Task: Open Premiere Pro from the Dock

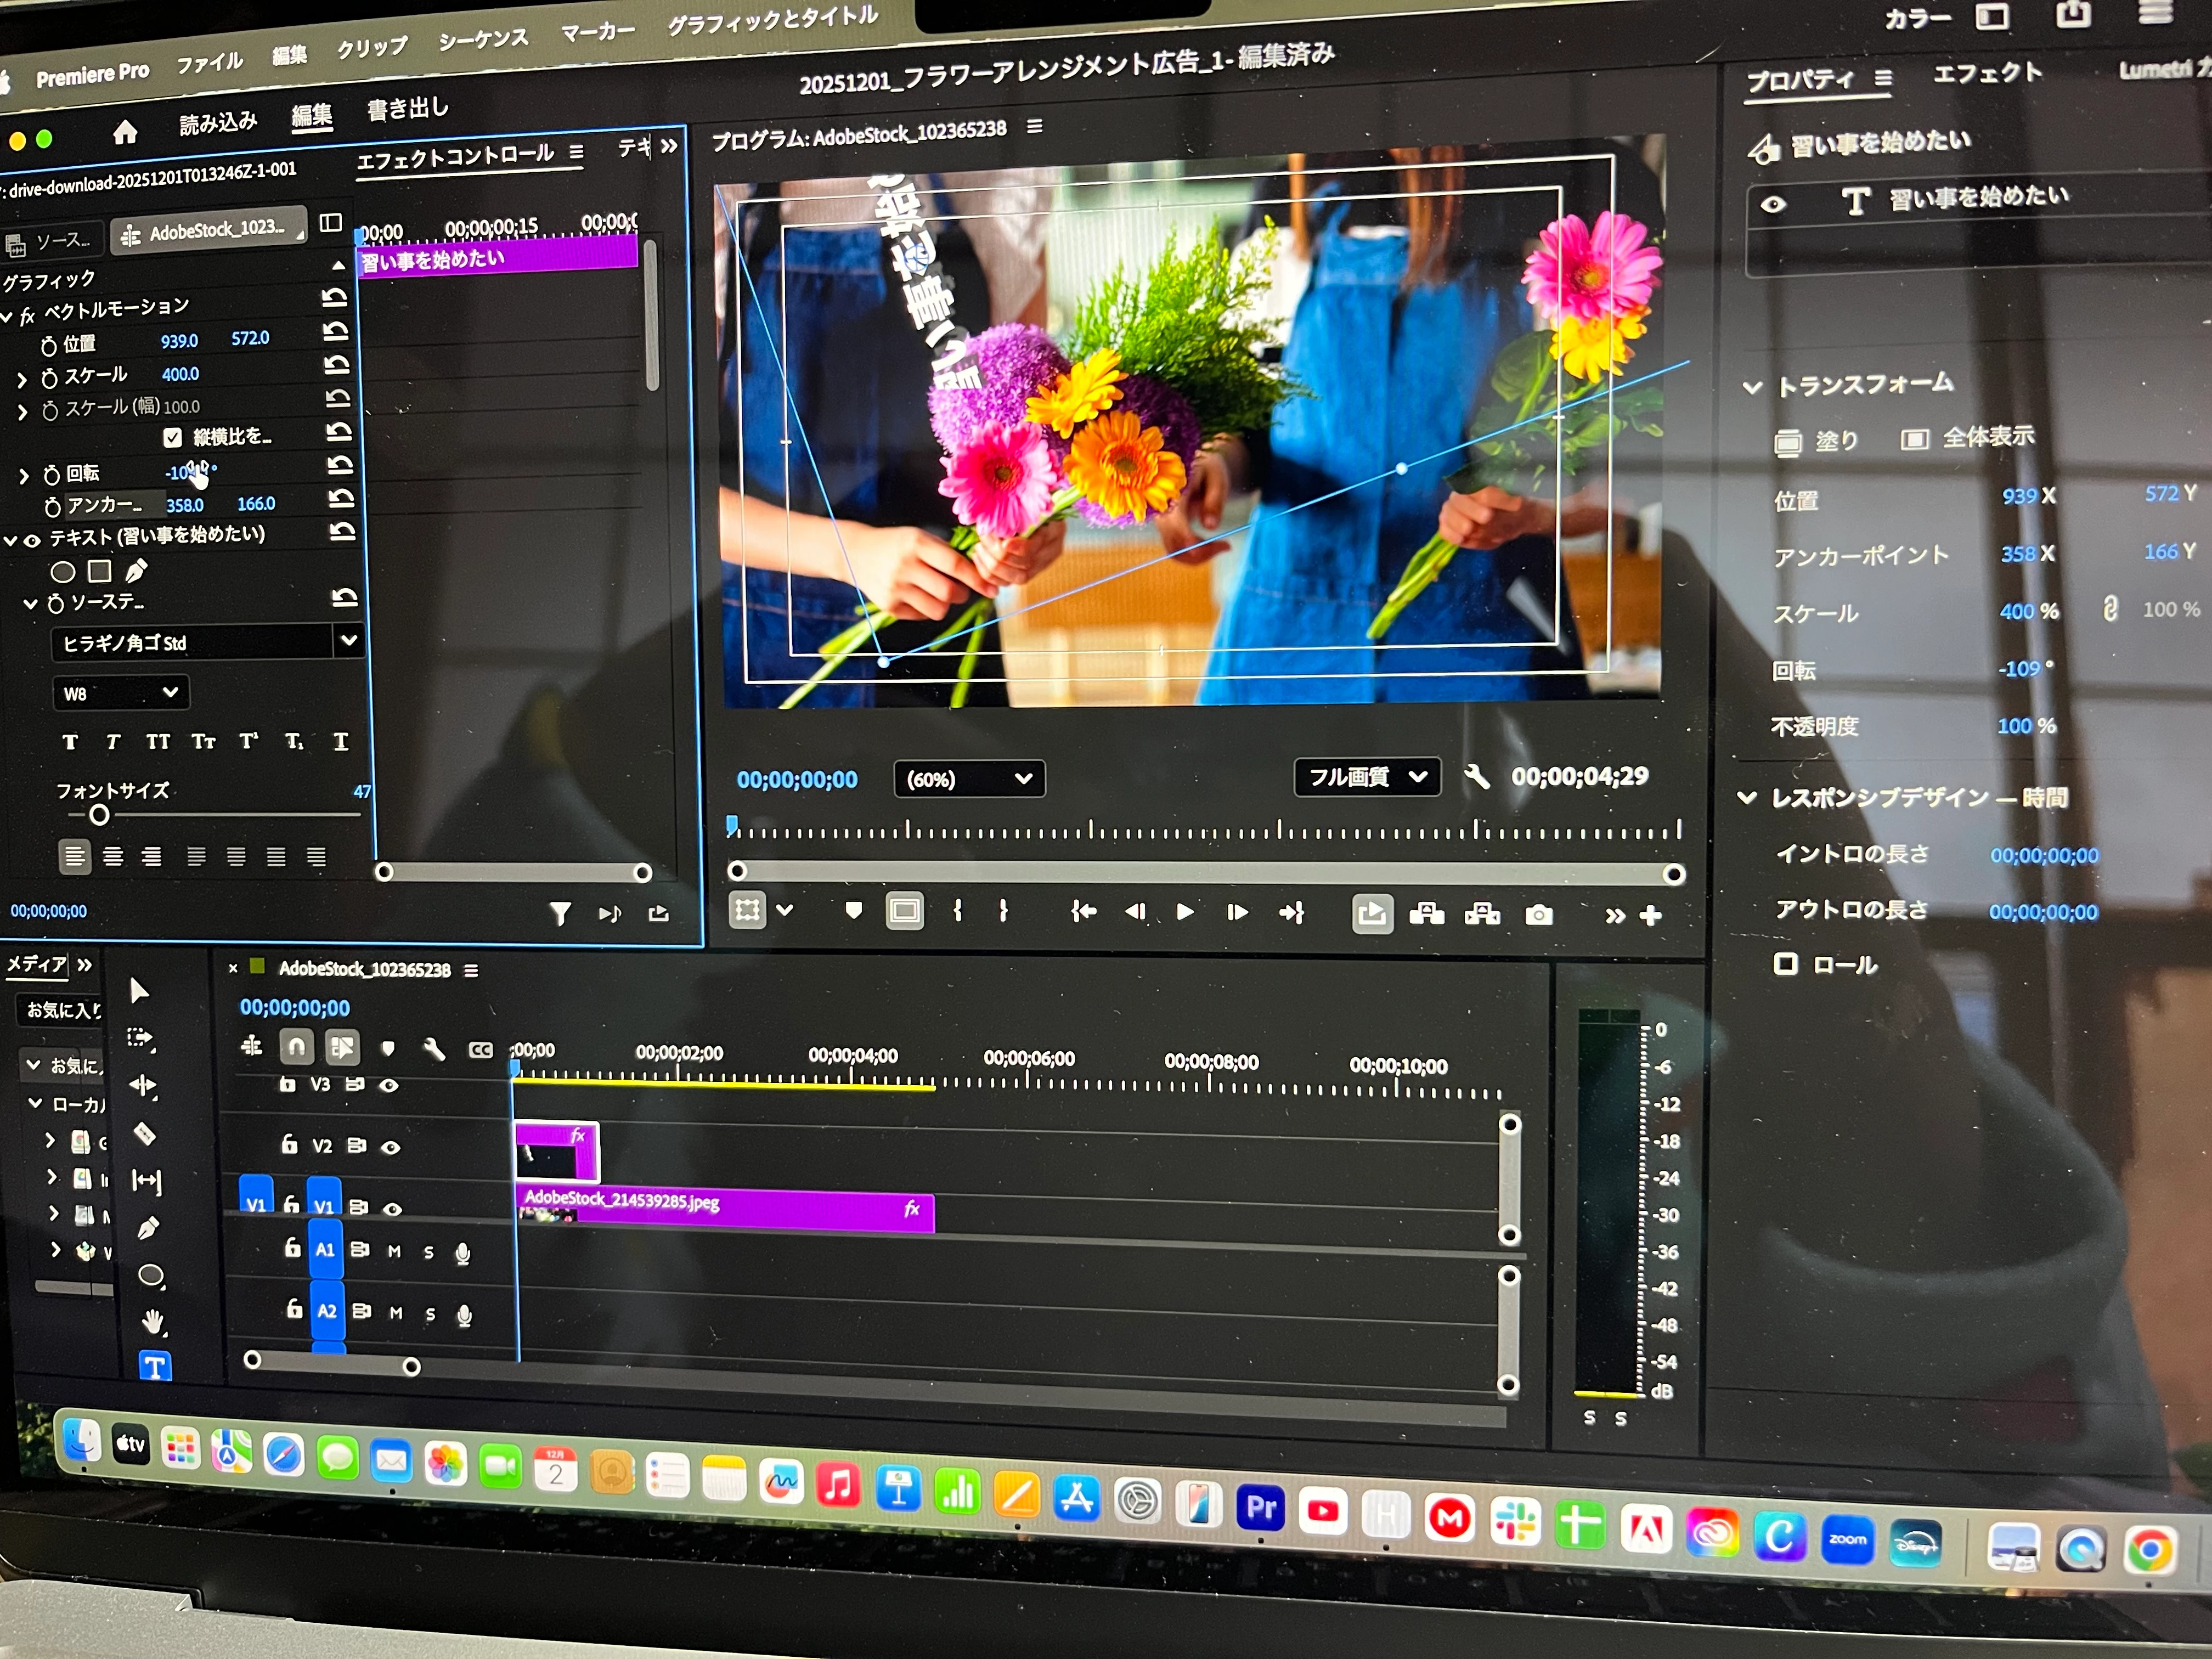Action: 1260,1507
